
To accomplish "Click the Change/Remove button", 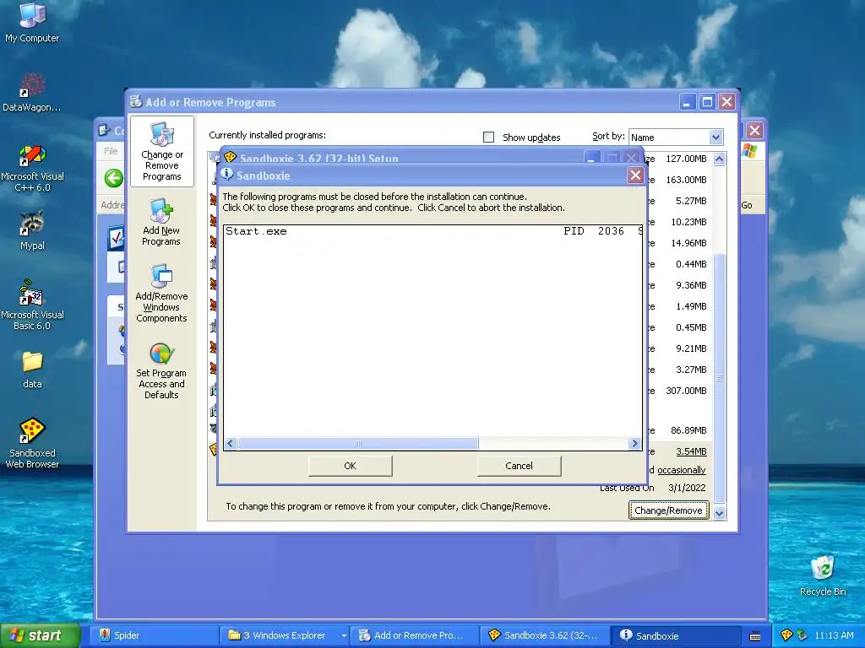I will pyautogui.click(x=668, y=510).
